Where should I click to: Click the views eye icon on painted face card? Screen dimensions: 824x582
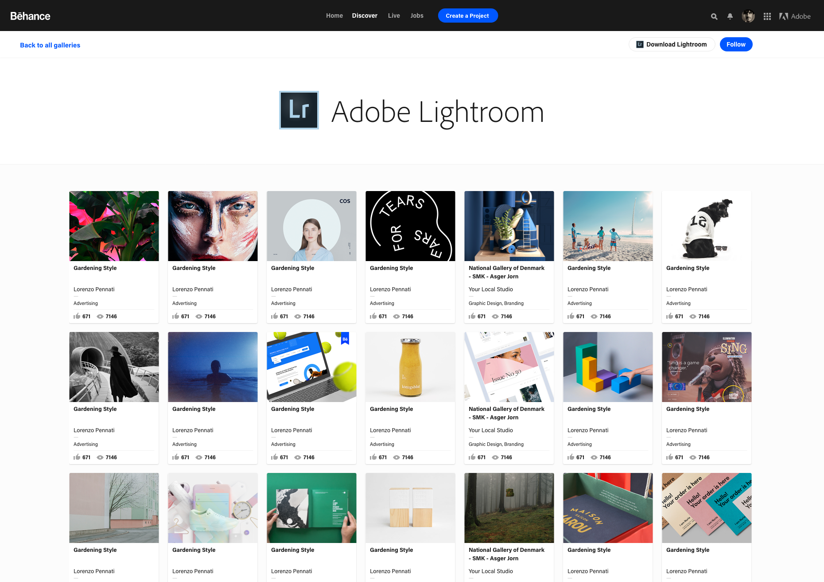click(199, 316)
